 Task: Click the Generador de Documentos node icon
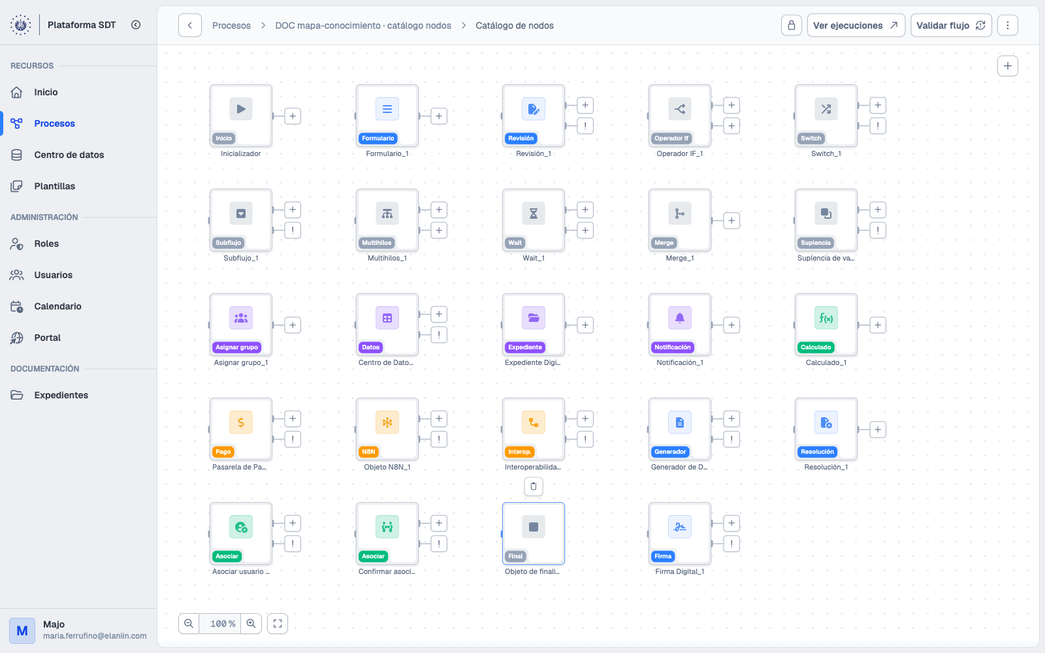pyautogui.click(x=680, y=422)
